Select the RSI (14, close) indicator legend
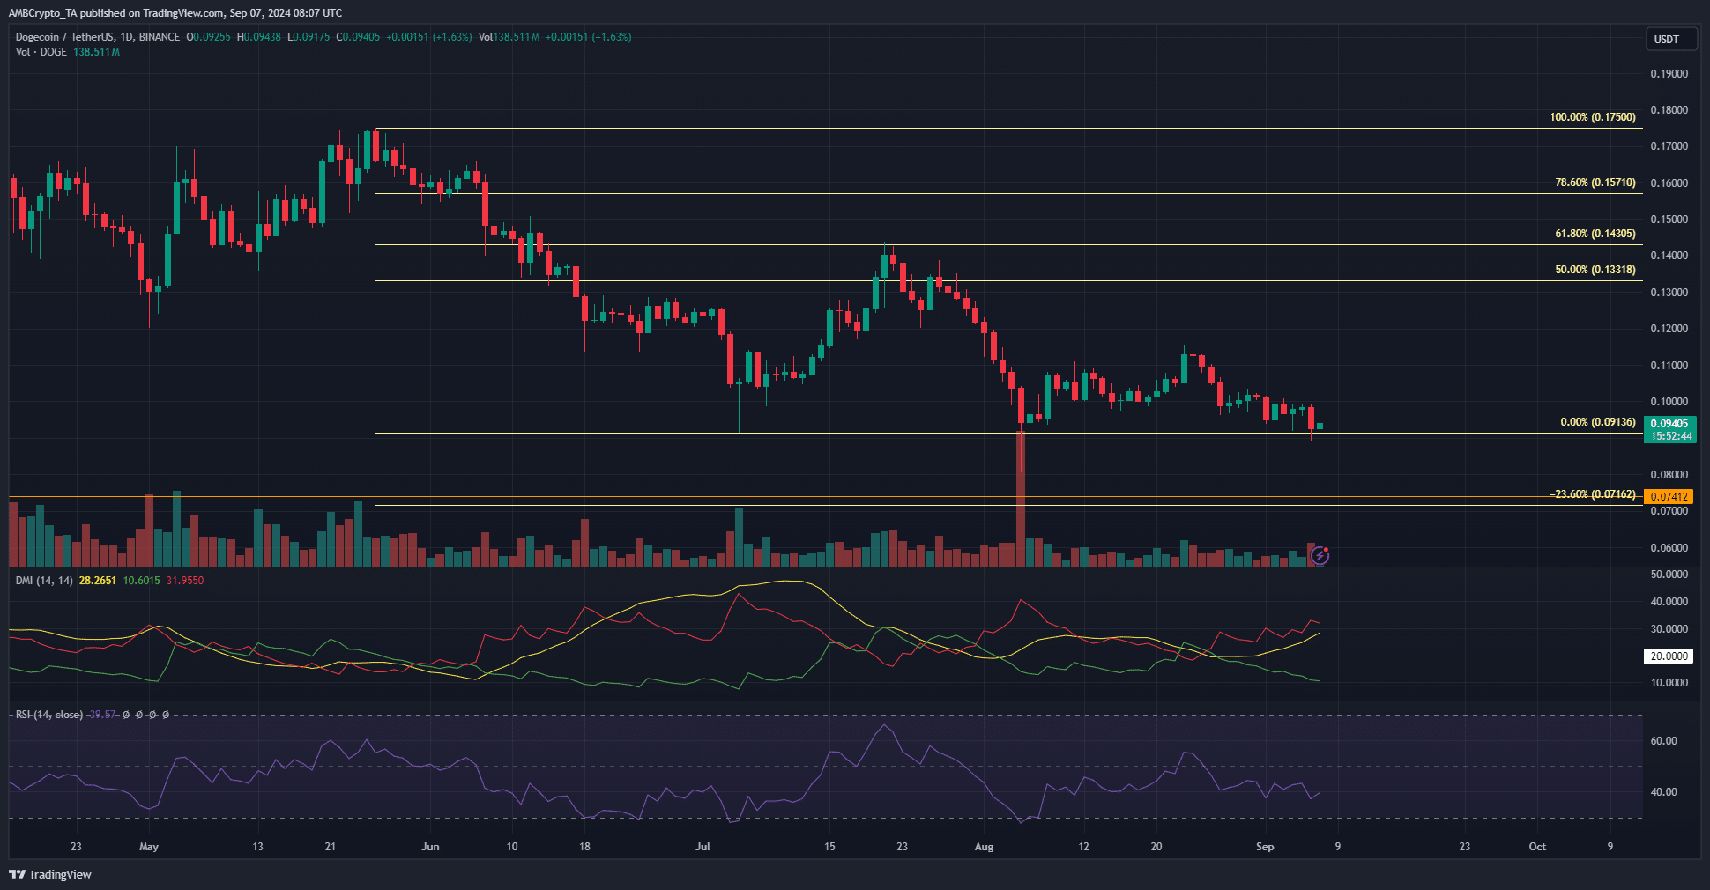 [x=49, y=715]
